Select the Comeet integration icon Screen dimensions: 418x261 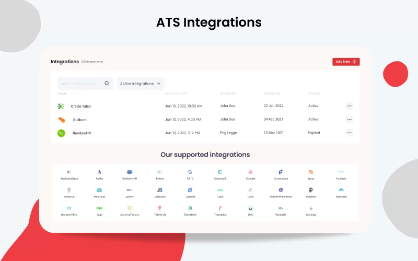click(250, 172)
